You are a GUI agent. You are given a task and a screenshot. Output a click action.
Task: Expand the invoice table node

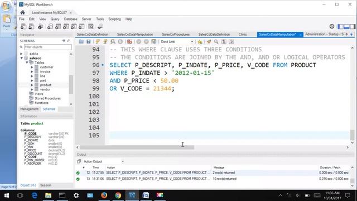(32, 71)
